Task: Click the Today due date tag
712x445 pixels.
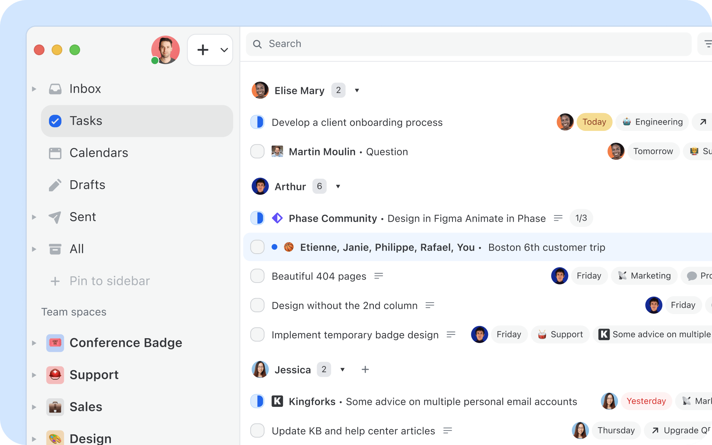Action: click(x=594, y=122)
